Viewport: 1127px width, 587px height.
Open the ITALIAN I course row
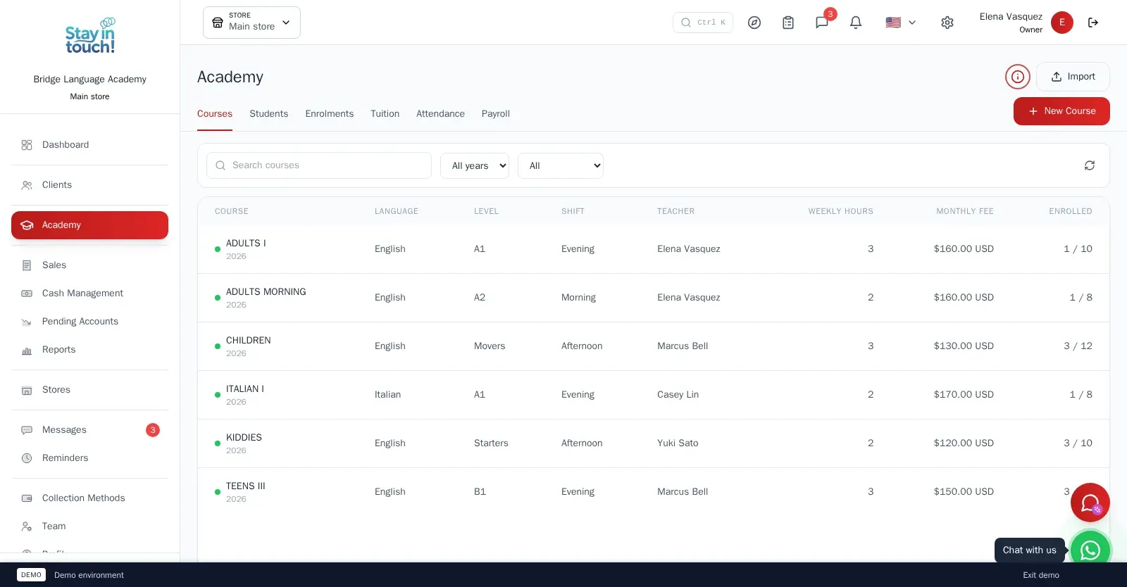click(653, 395)
